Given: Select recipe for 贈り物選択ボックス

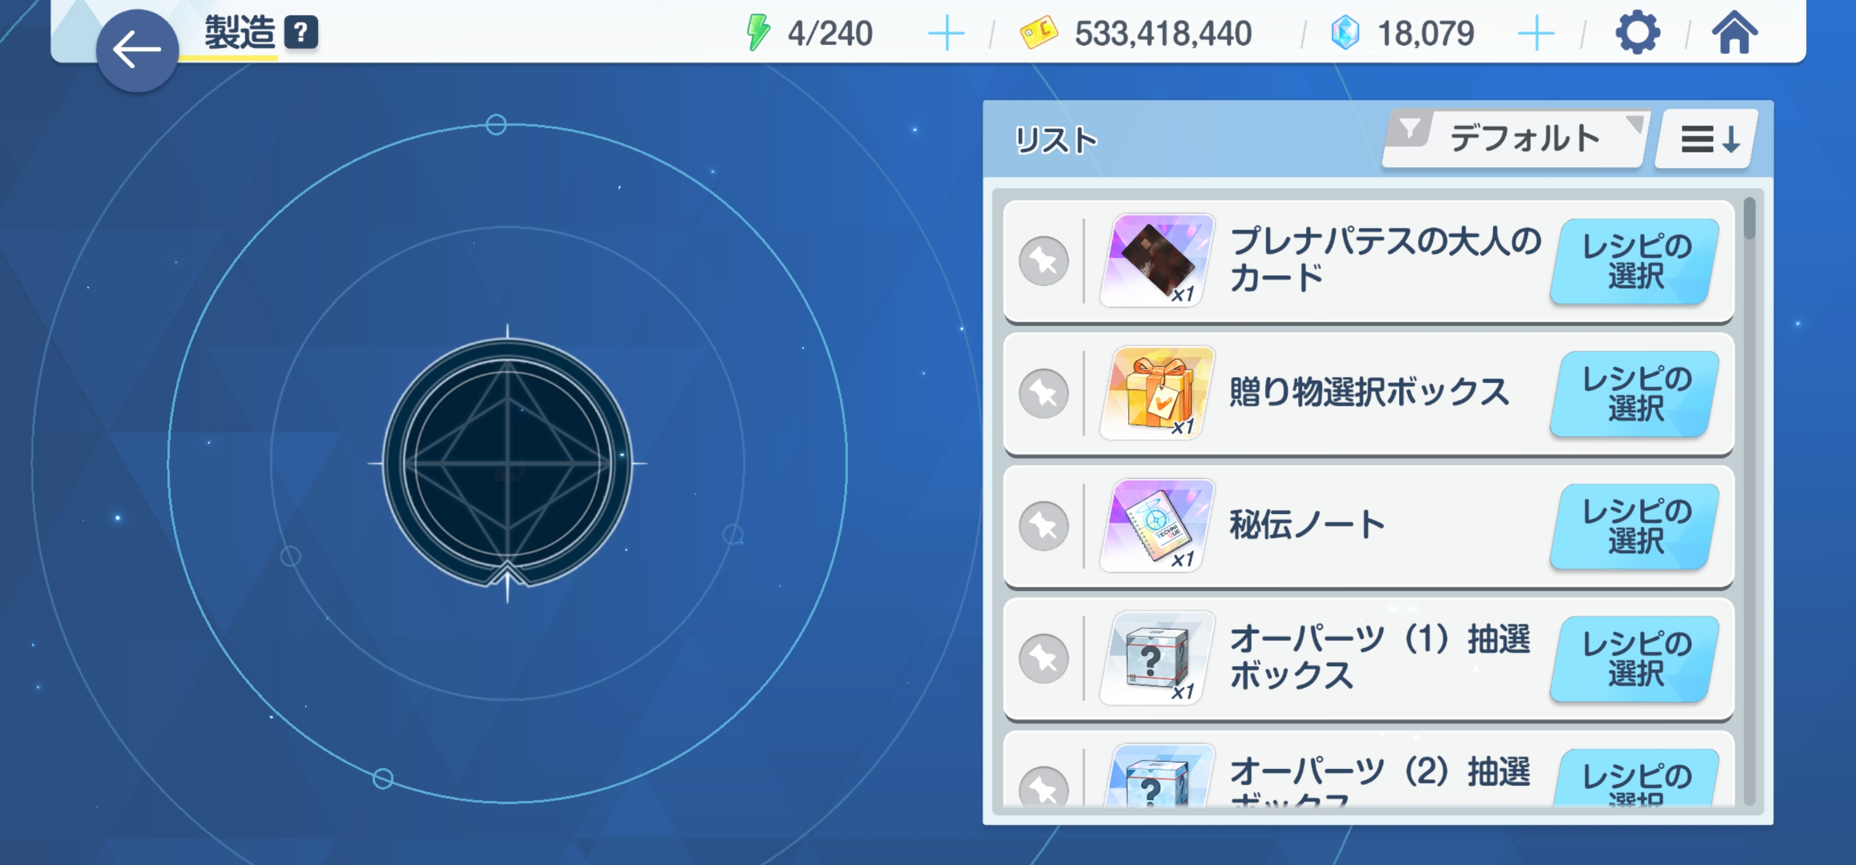Looking at the screenshot, I should point(1635,394).
